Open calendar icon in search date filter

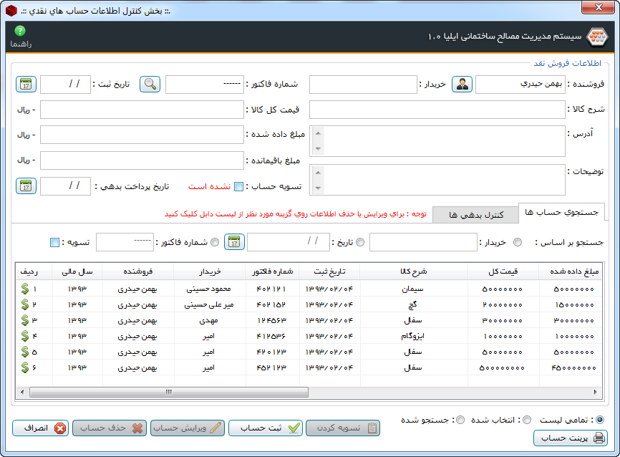pos(234,242)
